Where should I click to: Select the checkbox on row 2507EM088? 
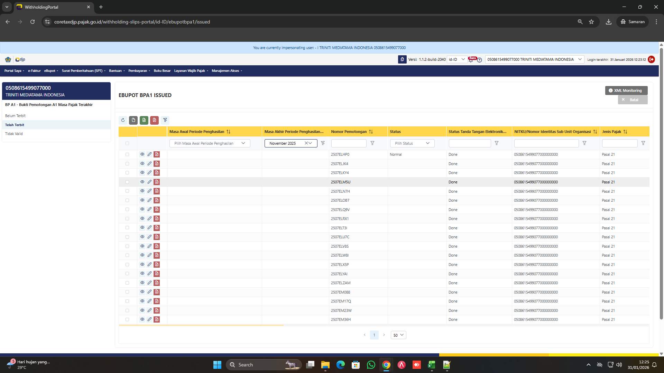coord(127,292)
